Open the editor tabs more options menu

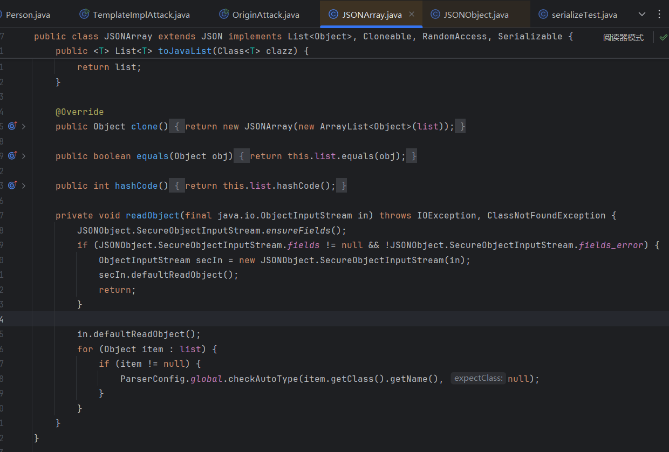click(x=659, y=14)
